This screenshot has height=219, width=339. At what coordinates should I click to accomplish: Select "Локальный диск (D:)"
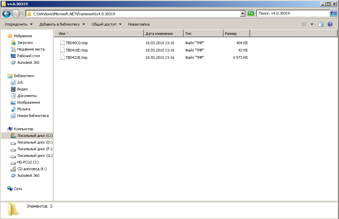click(x=35, y=143)
